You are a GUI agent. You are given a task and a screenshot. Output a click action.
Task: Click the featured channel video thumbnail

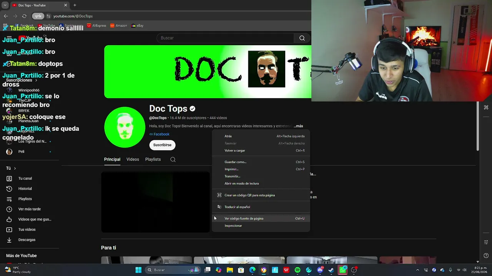(x=156, y=202)
